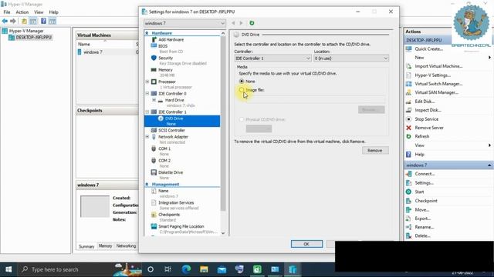Select DESKTOP-J9FLPPU in Hyper-V Manager tree

(x=33, y=38)
